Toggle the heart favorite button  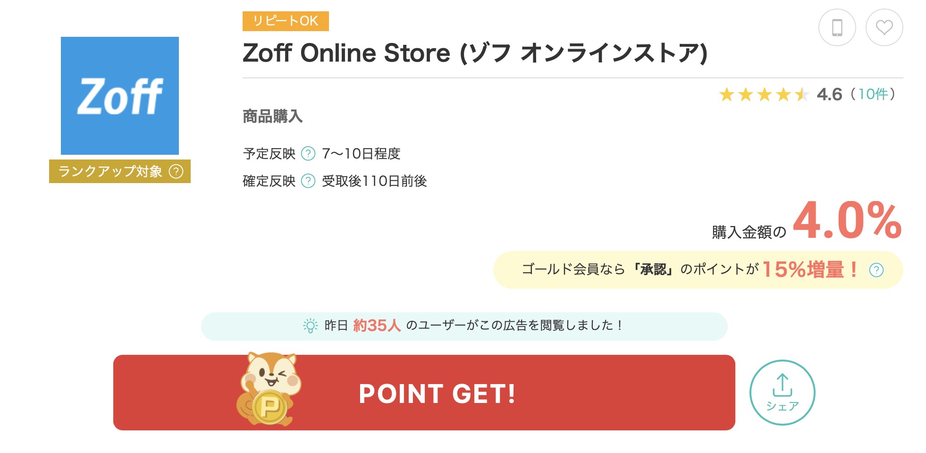point(884,27)
